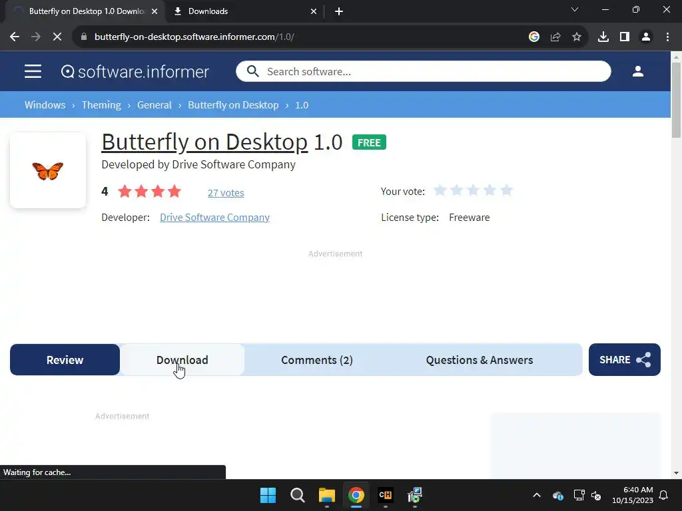The height and width of the screenshot is (511, 682).
Task: Click the SHARE button
Action: (625, 360)
